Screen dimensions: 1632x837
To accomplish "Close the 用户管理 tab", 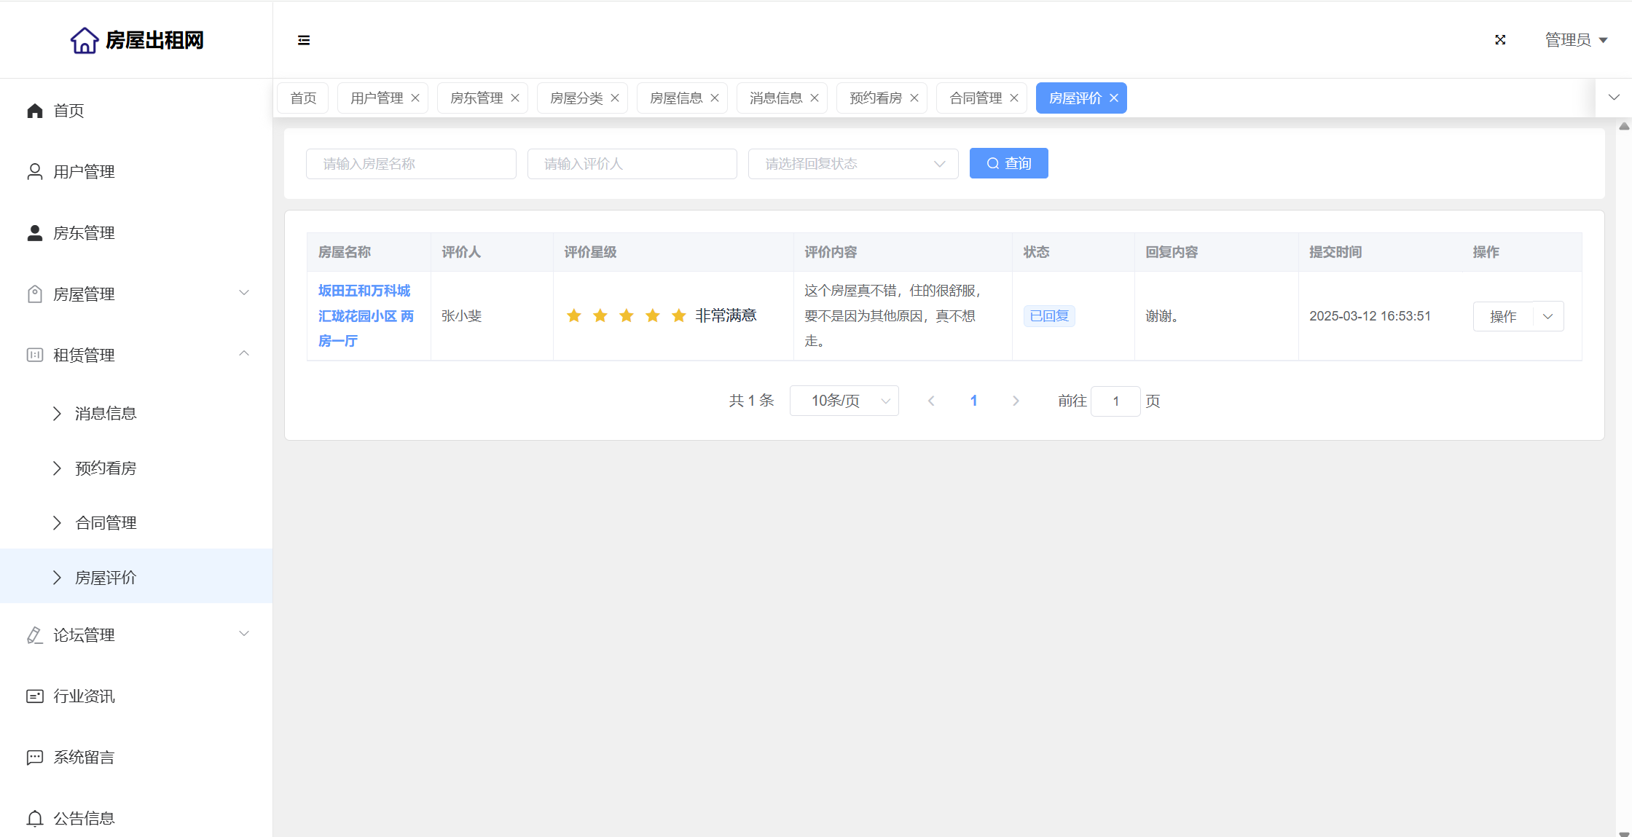I will tap(415, 98).
